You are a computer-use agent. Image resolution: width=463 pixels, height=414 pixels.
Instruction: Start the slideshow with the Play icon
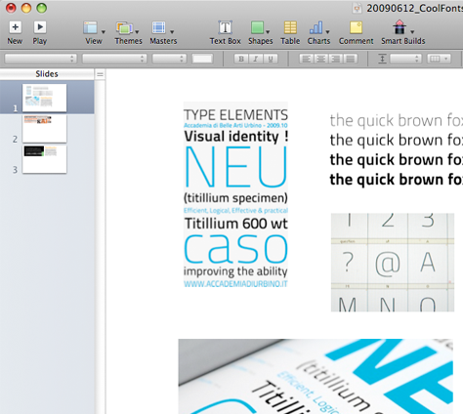pos(40,27)
